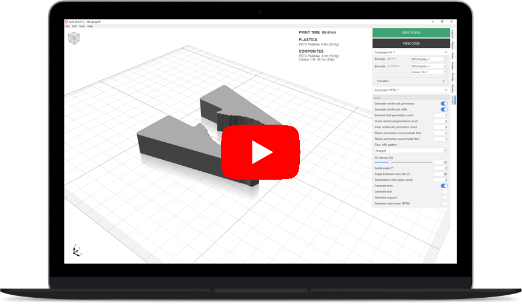Open the Plastics side tab
This screenshot has height=305, width=522.
pos(453,45)
